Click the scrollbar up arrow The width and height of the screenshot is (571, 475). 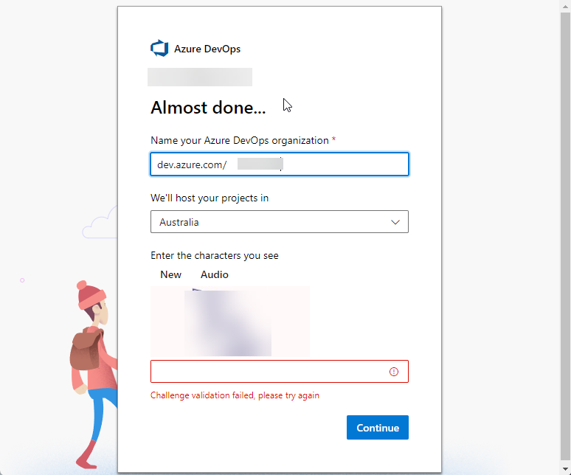tap(565, 7)
